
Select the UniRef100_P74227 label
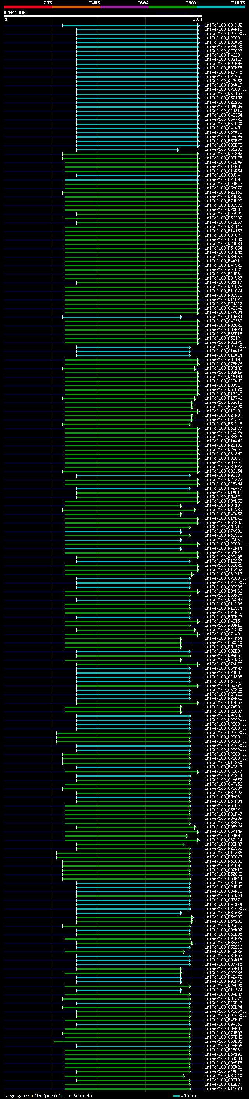point(223,304)
